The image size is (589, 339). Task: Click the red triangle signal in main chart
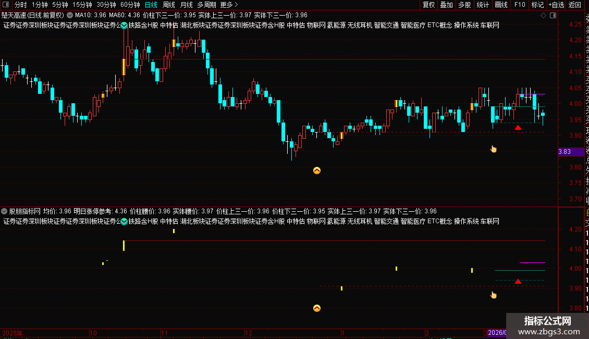tap(518, 128)
